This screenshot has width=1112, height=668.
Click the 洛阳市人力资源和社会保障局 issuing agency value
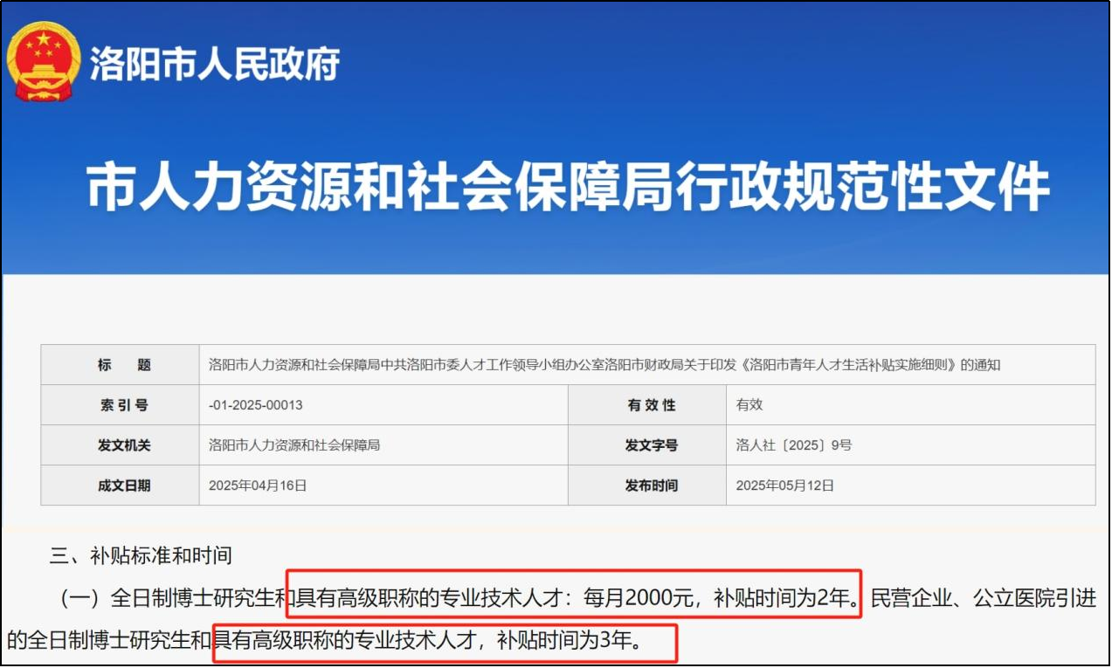click(x=294, y=445)
